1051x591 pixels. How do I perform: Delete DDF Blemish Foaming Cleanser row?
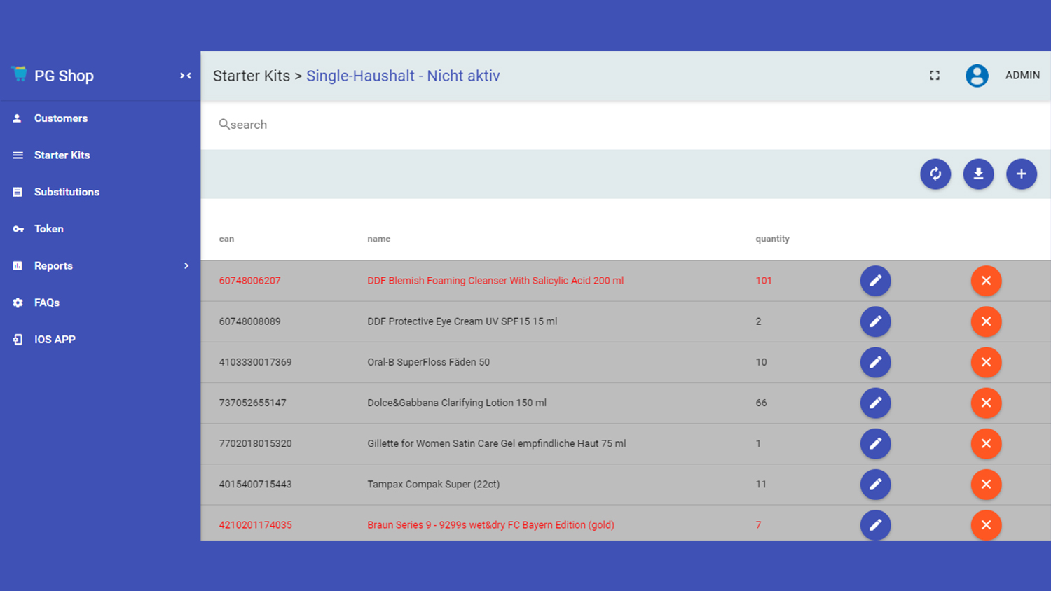click(986, 281)
